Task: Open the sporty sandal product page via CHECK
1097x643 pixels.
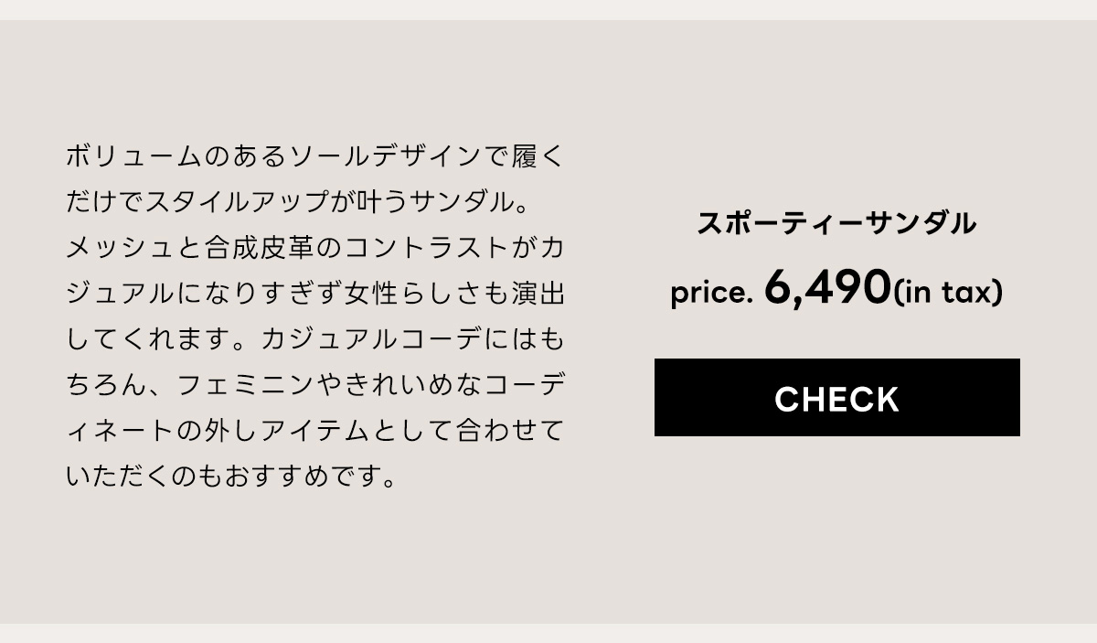Action: point(836,398)
